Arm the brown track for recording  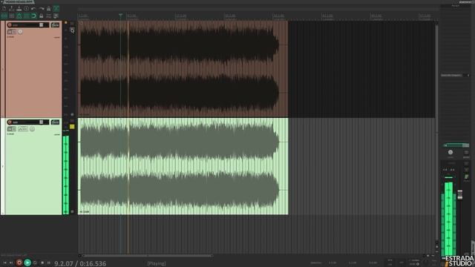(x=10, y=24)
